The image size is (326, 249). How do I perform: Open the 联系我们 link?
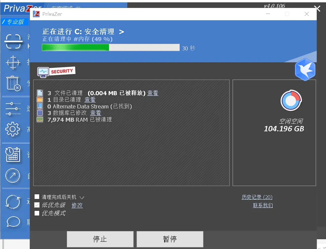coord(263,205)
